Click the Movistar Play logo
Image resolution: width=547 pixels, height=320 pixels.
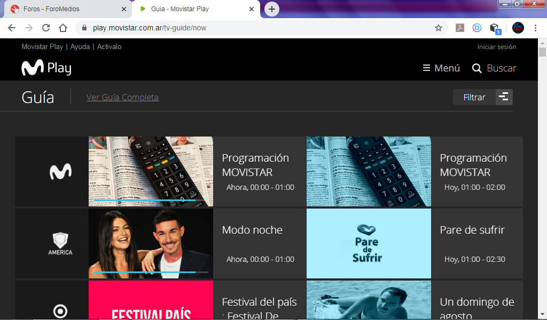[46, 68]
